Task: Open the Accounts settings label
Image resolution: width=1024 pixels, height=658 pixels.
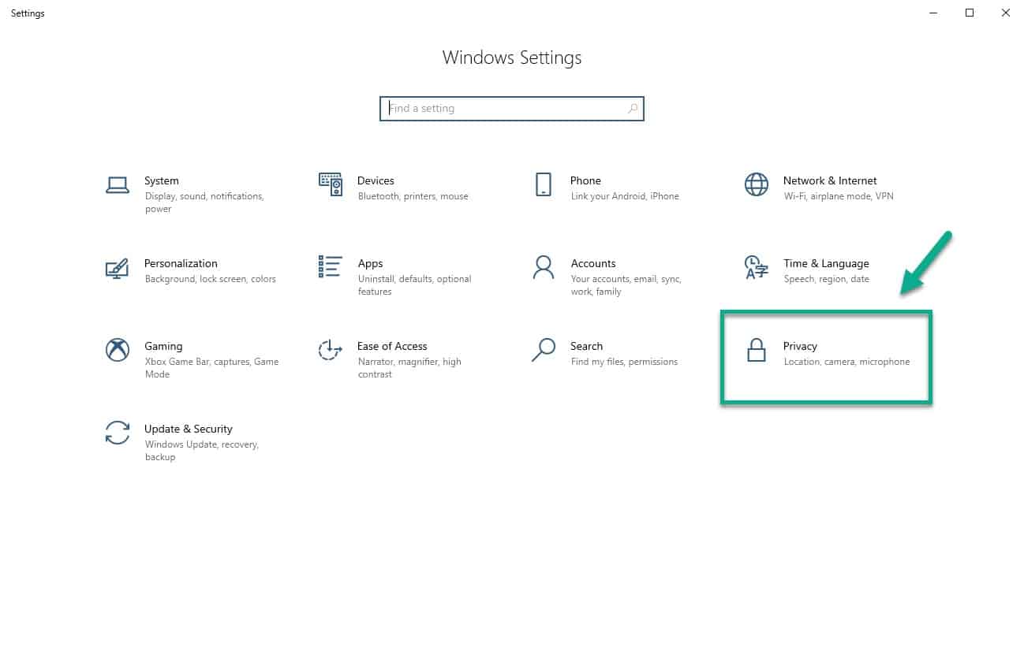Action: tap(593, 263)
